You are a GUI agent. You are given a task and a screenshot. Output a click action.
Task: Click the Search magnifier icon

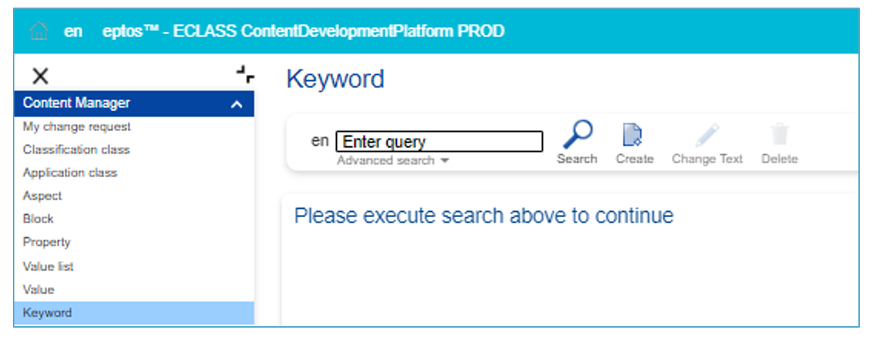coord(577,137)
